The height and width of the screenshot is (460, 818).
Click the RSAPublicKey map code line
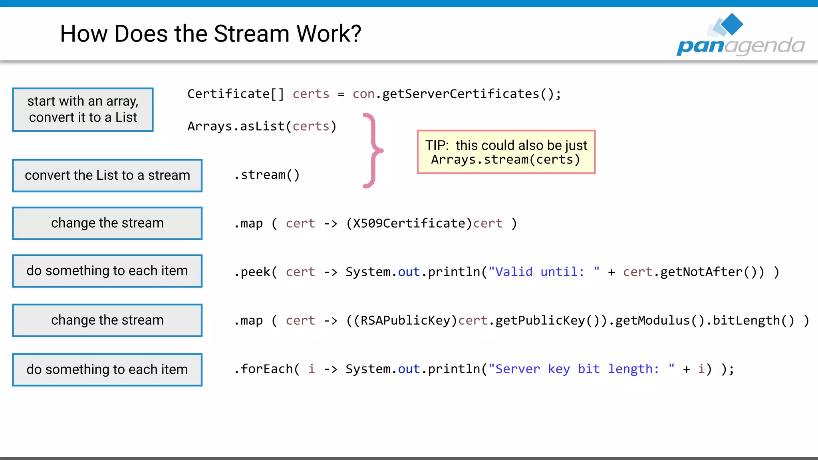tap(521, 321)
